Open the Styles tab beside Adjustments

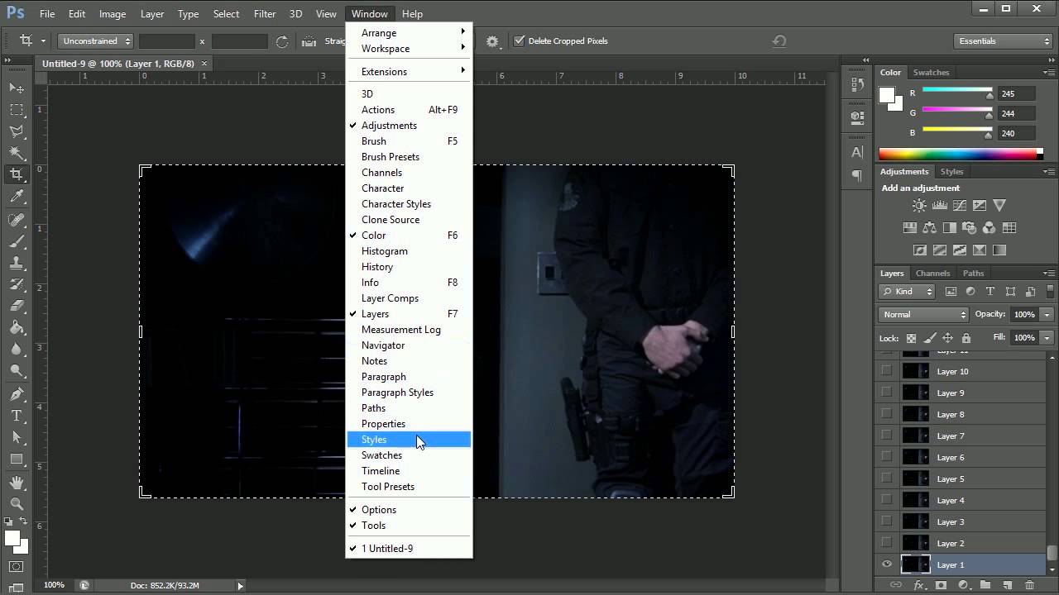click(951, 172)
